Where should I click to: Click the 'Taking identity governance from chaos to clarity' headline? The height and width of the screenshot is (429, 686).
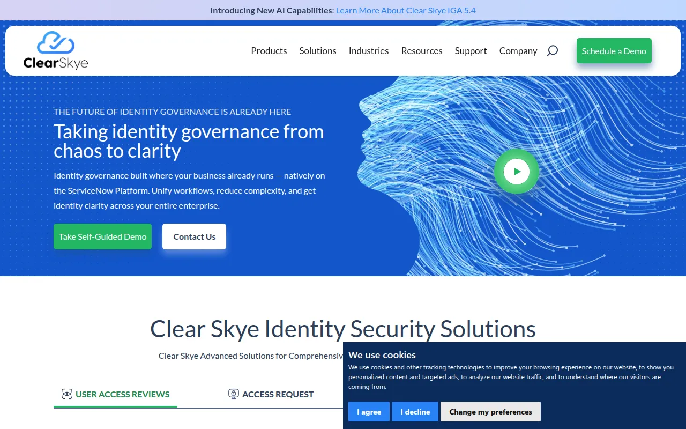click(x=189, y=141)
